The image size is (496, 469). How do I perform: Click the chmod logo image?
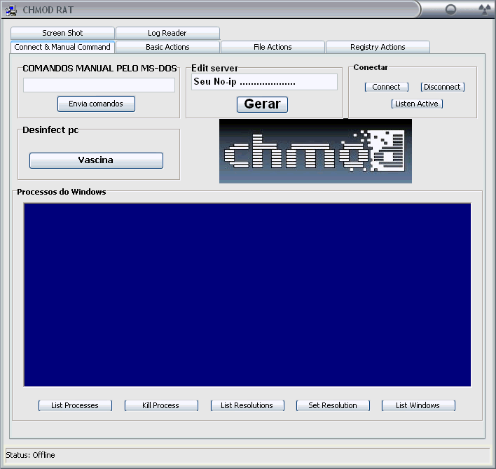(x=315, y=151)
